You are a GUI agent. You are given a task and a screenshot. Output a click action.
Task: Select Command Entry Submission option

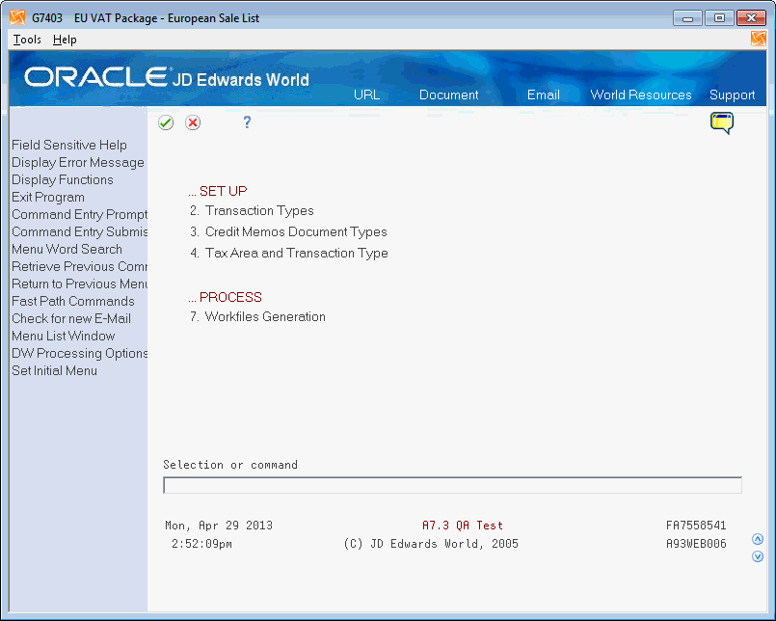click(79, 231)
